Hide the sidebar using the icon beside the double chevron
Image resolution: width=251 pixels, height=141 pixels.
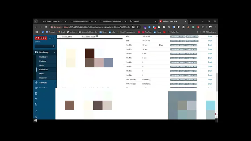53,38
